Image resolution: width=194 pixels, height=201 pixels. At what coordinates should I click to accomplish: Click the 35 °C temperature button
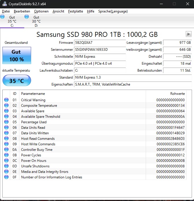(17, 81)
